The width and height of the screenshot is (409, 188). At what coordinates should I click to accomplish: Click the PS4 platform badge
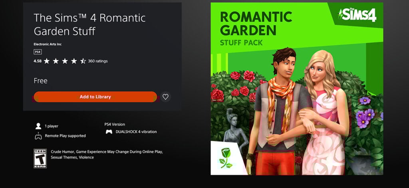click(38, 52)
